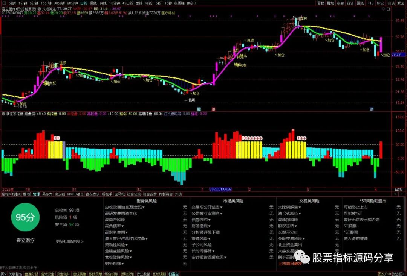Select the 季线 quarterly period
The height and width of the screenshot is (276, 407).
[x=139, y=3]
